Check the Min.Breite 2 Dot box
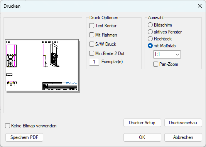The image size is (206, 147). [91, 53]
